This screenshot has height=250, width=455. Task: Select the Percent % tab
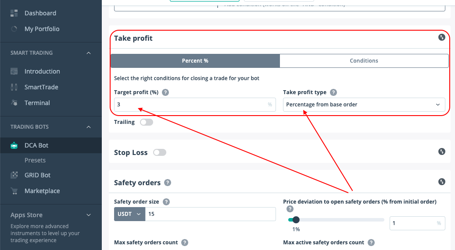(195, 61)
